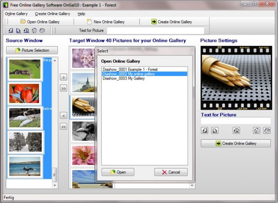Screen dimensions: 278x203
Task: Open the Create Online Gallery menu
Action: pyautogui.click(x=52, y=14)
